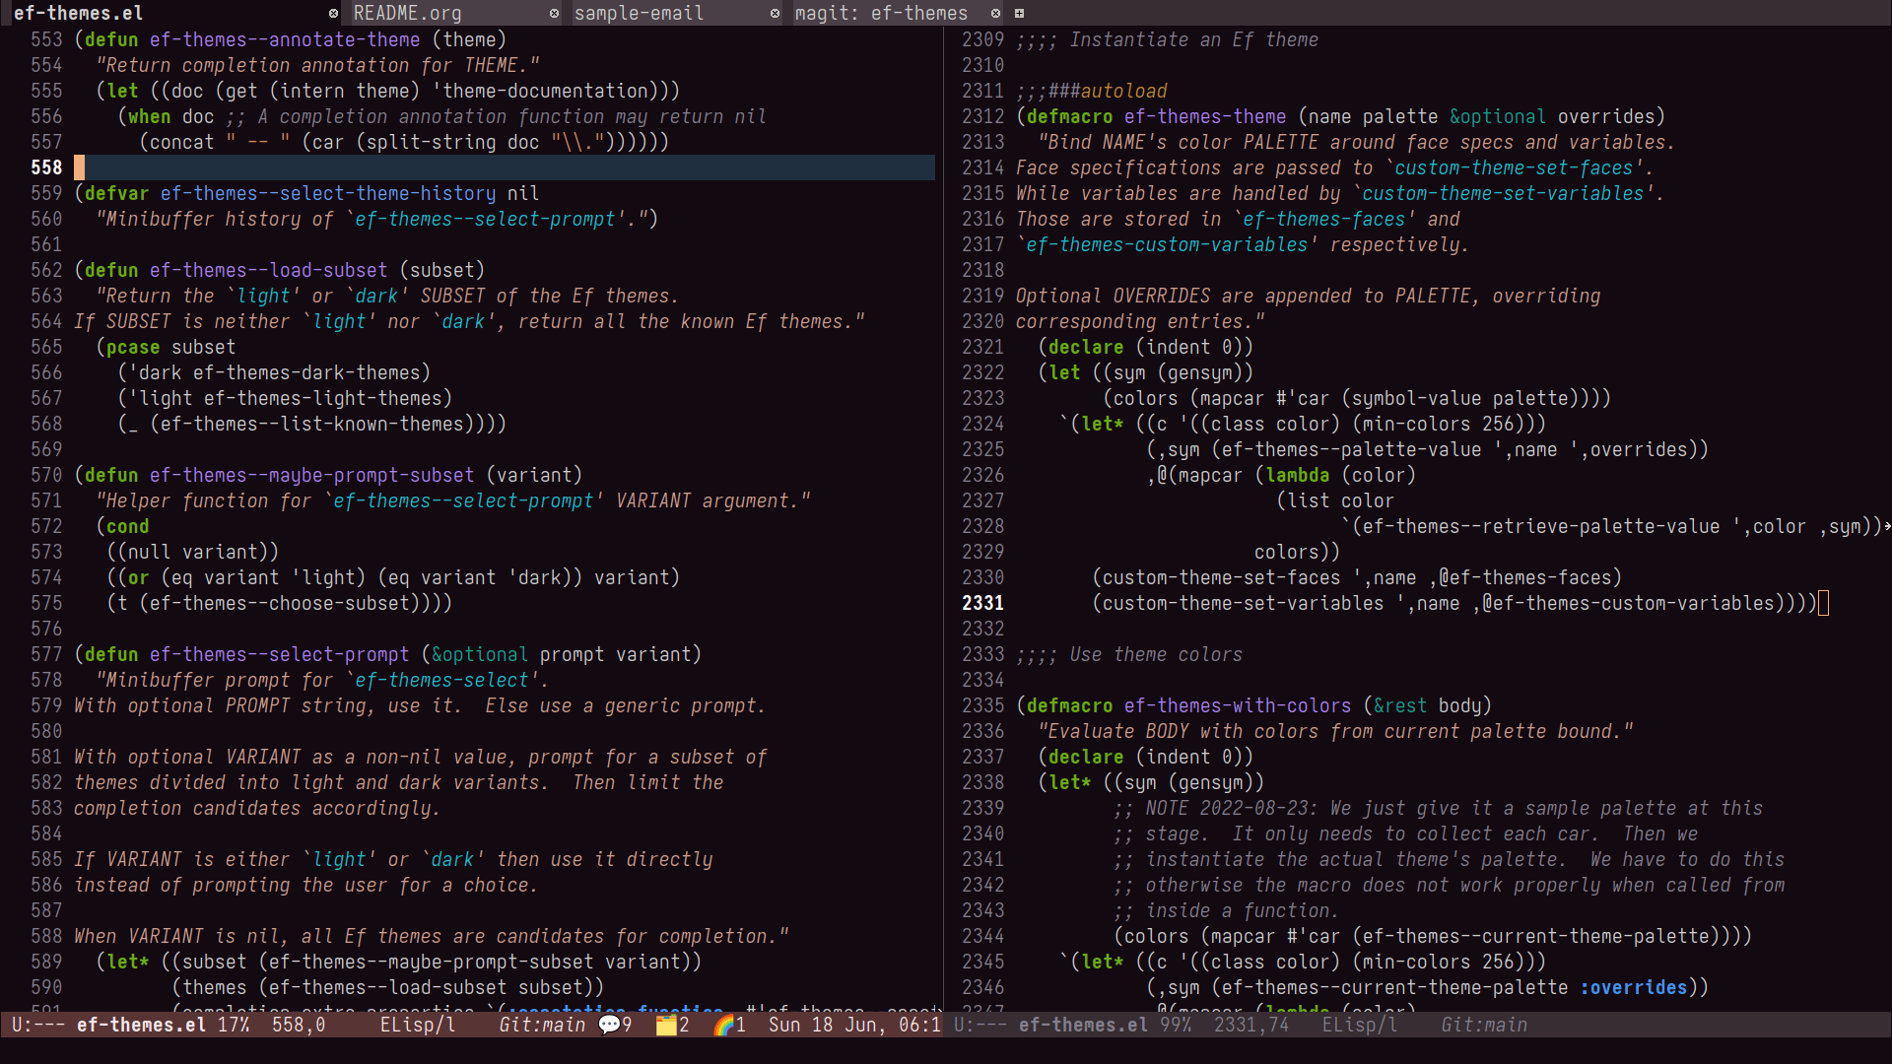
Task: Click the 99% buffer position indicator
Action: pyautogui.click(x=1176, y=1025)
